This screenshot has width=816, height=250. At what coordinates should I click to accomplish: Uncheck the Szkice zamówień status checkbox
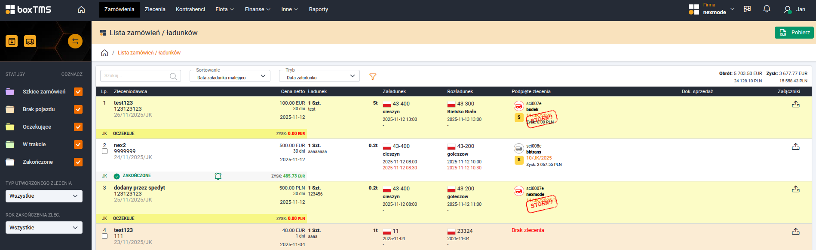click(78, 92)
